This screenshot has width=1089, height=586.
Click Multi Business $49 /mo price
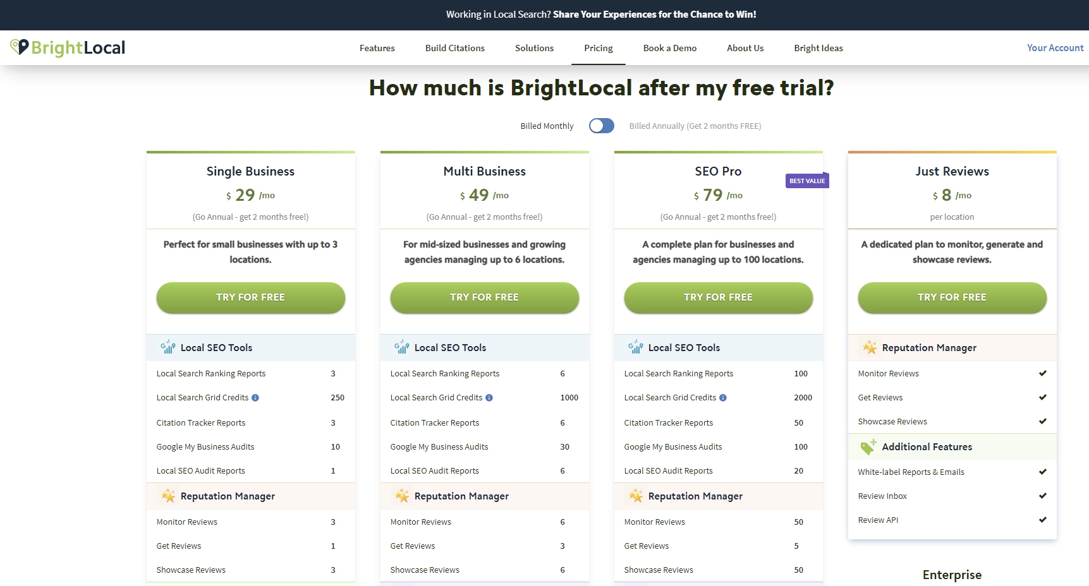[484, 195]
